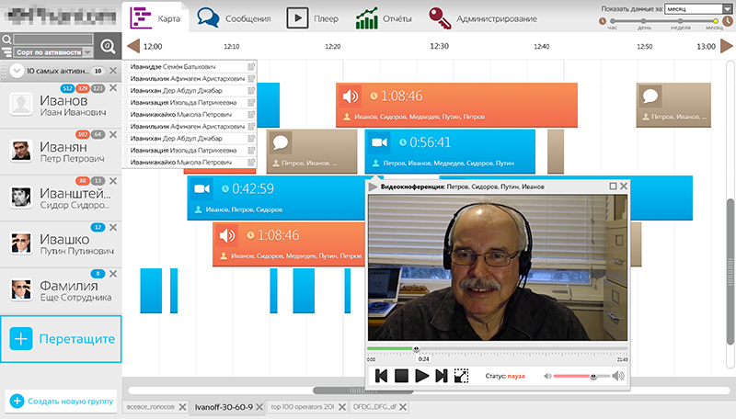
Task: Close the top 100 operators tab
Action: (x=342, y=407)
